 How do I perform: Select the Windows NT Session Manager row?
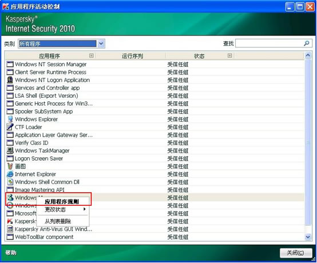click(x=155, y=64)
